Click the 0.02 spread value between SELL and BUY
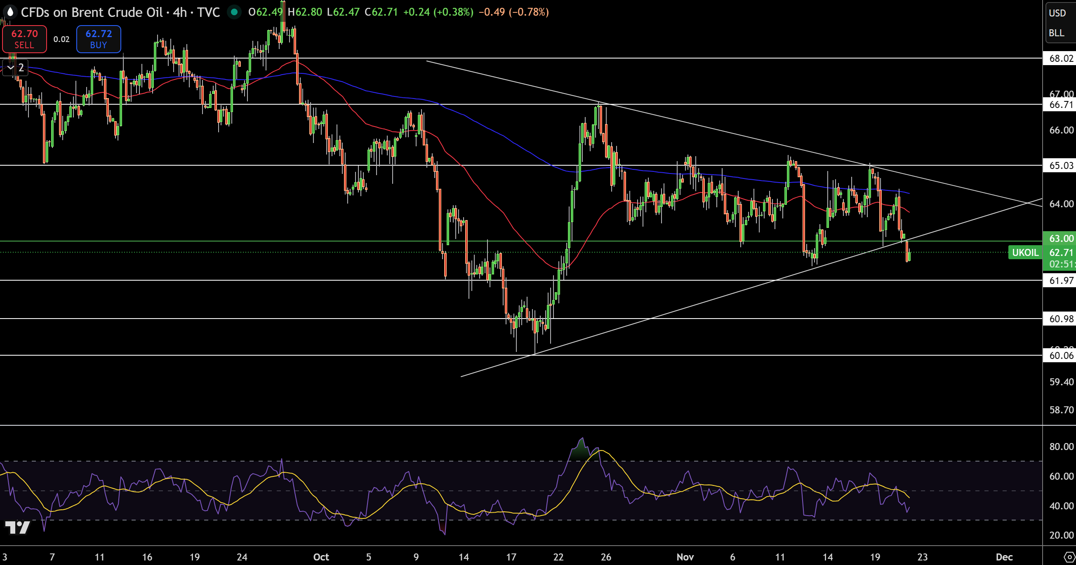Viewport: 1076px width, 565px height. (61, 39)
